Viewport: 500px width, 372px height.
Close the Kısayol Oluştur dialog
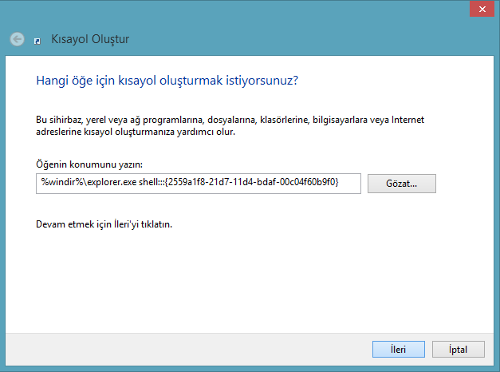[482, 10]
